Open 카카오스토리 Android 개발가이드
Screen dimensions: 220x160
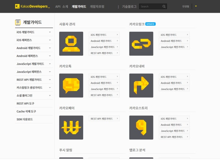pos(174,125)
